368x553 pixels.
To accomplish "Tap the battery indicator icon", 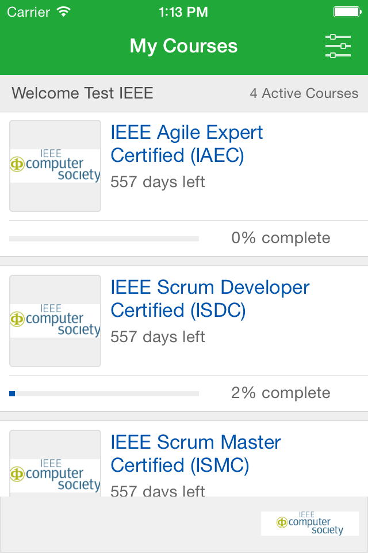I will click(x=347, y=12).
